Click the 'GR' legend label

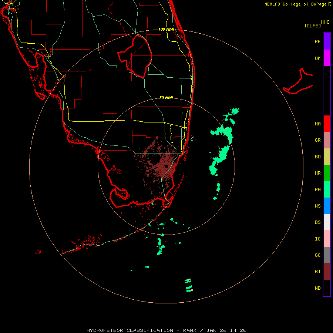tap(317, 140)
